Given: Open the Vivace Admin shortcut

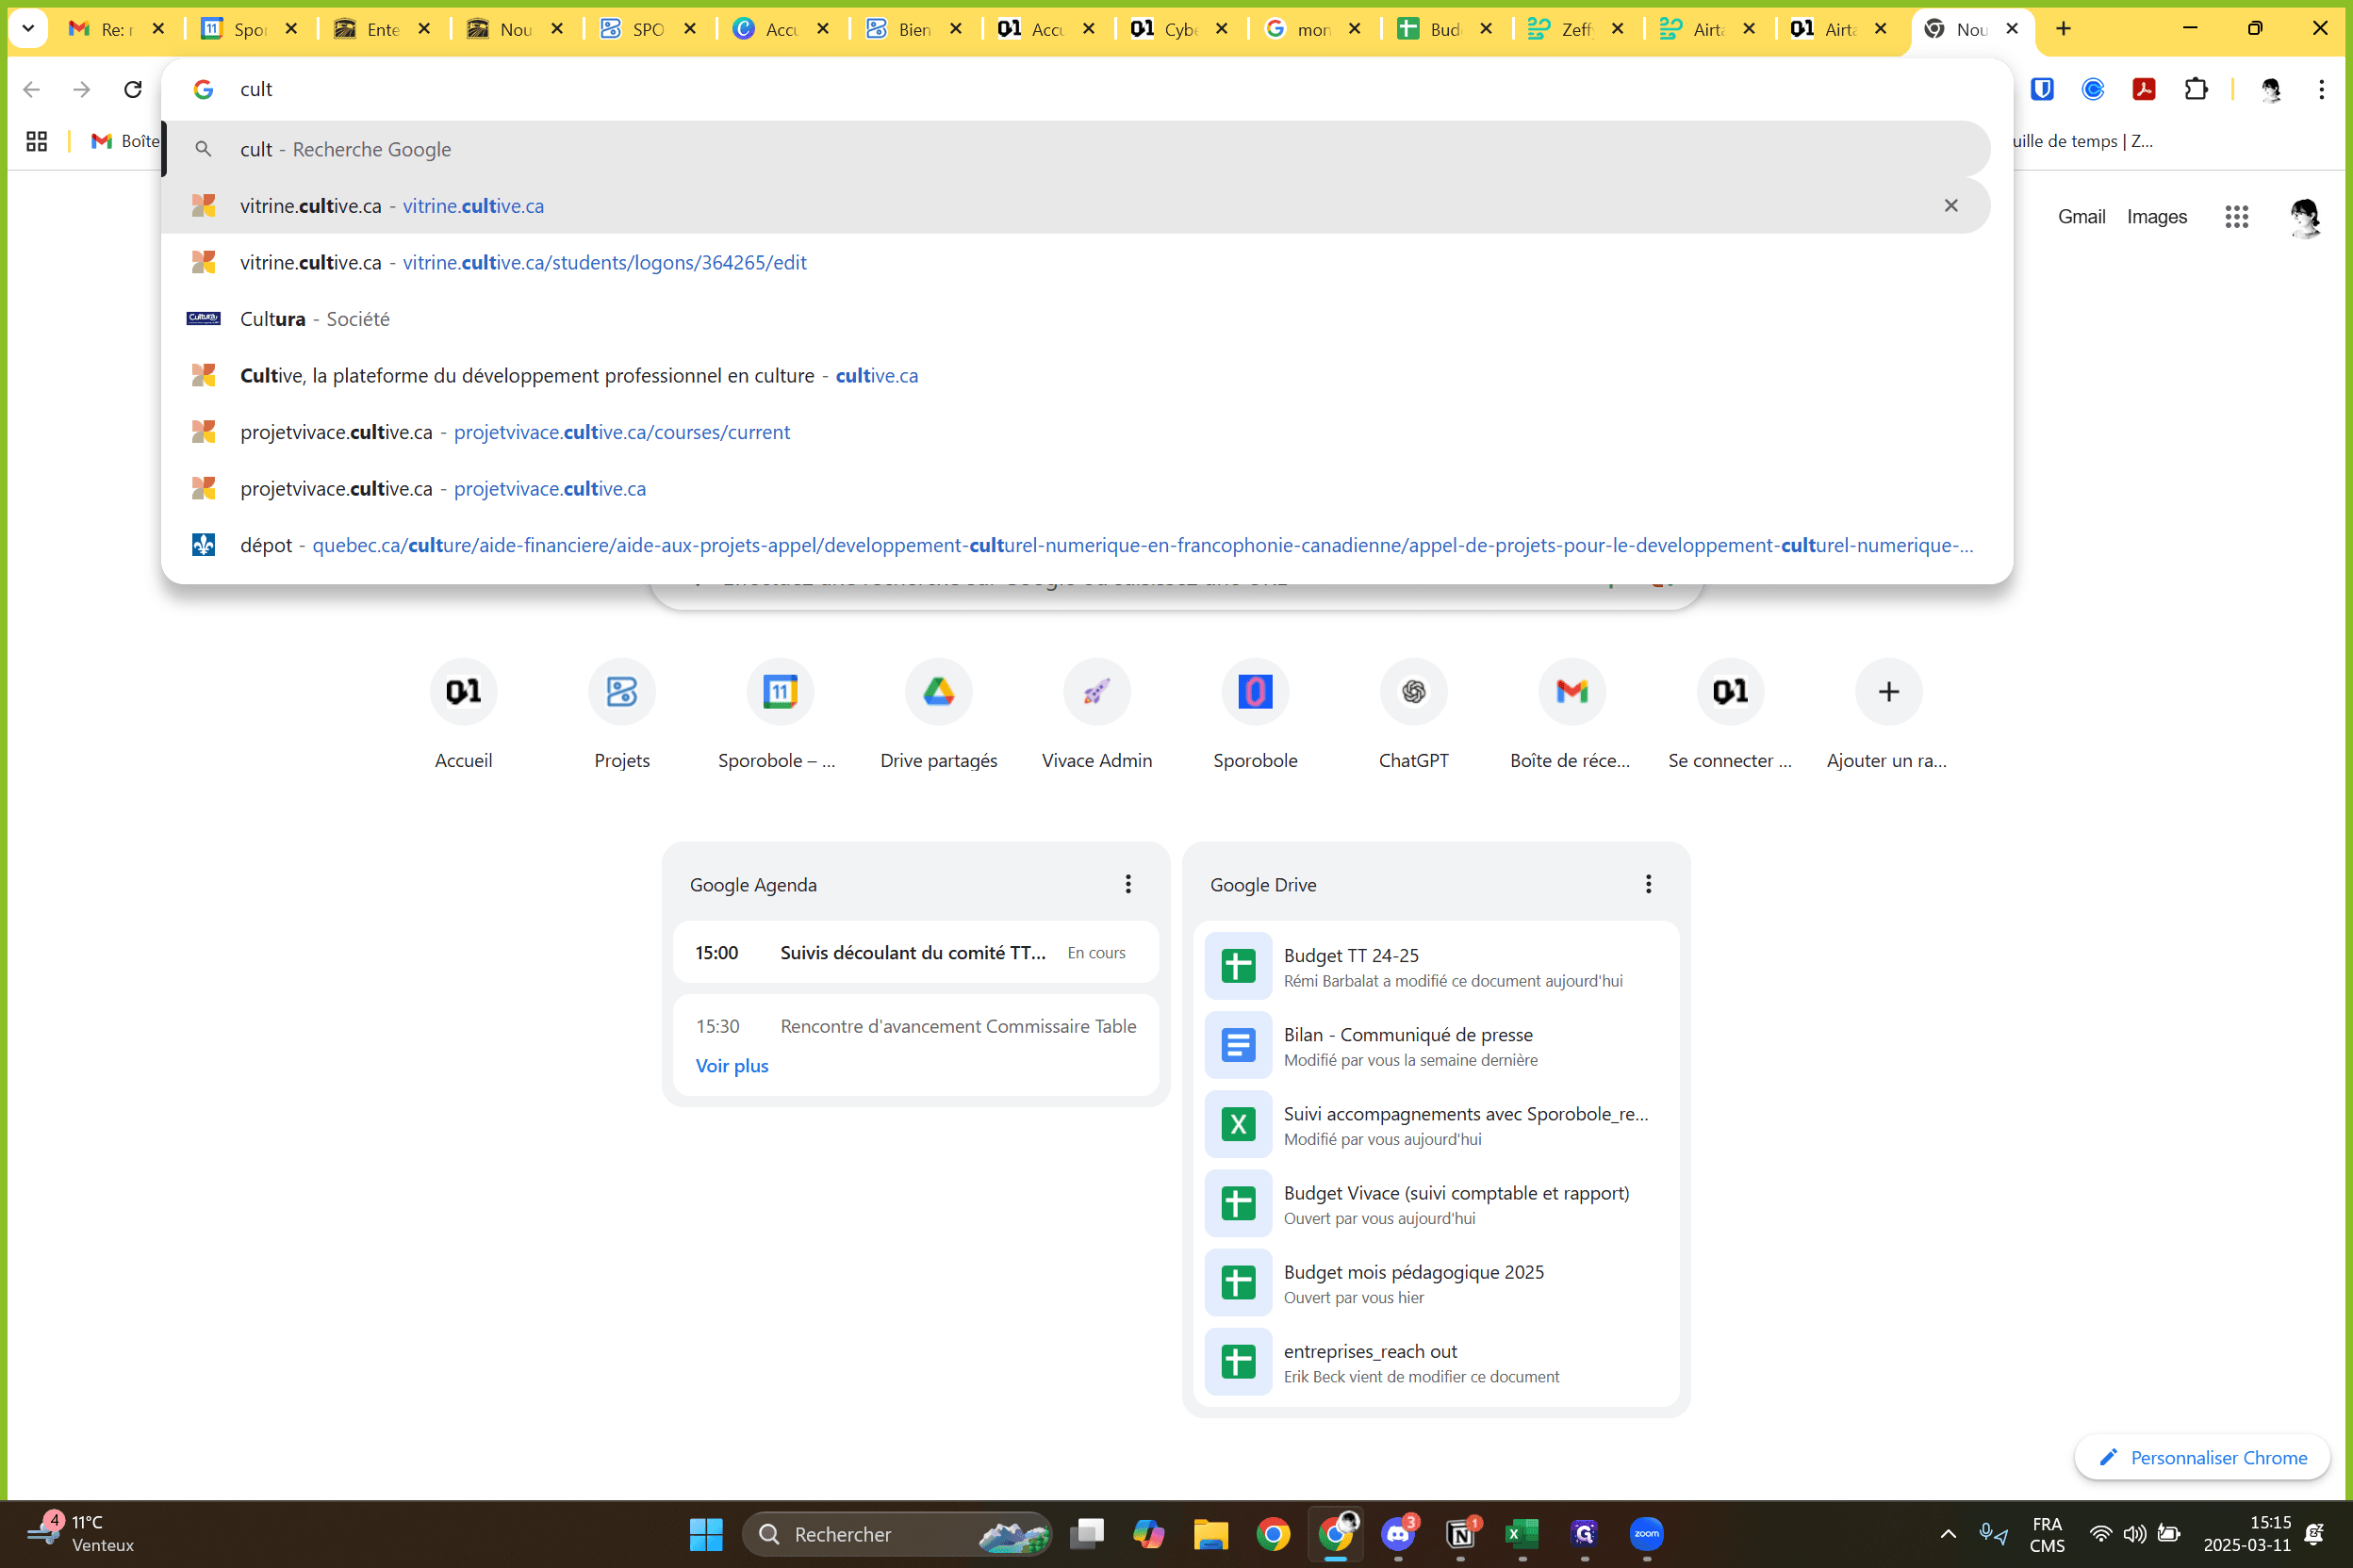Looking at the screenshot, I should pyautogui.click(x=1096, y=714).
